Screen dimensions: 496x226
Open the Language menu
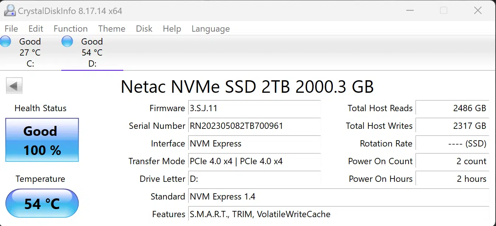click(x=211, y=29)
